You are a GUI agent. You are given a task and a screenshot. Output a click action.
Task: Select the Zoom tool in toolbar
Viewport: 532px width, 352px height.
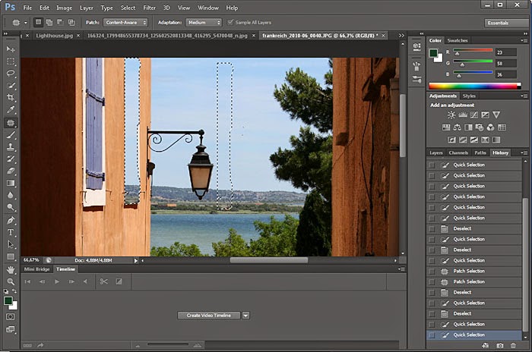(11, 281)
